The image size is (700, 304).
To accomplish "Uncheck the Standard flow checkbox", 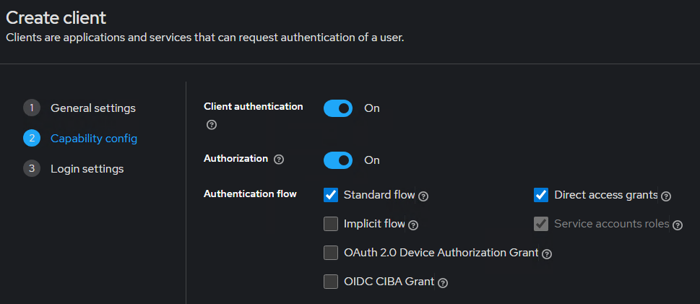I will [x=331, y=195].
